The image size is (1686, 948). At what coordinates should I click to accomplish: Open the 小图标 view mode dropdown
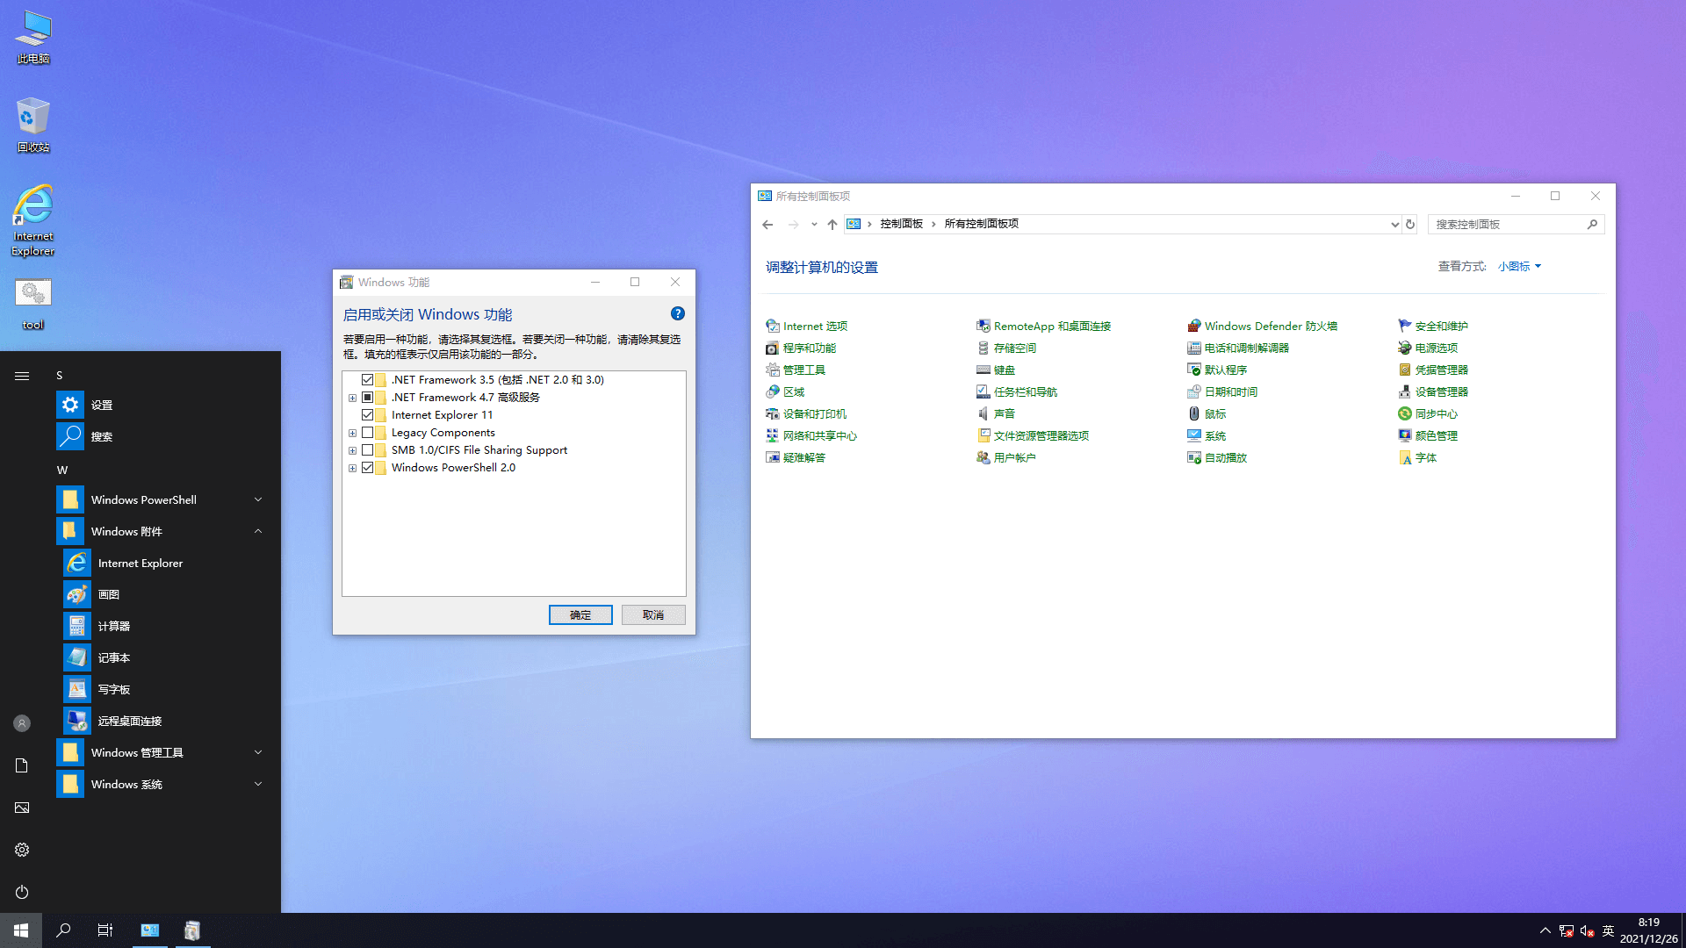point(1519,266)
